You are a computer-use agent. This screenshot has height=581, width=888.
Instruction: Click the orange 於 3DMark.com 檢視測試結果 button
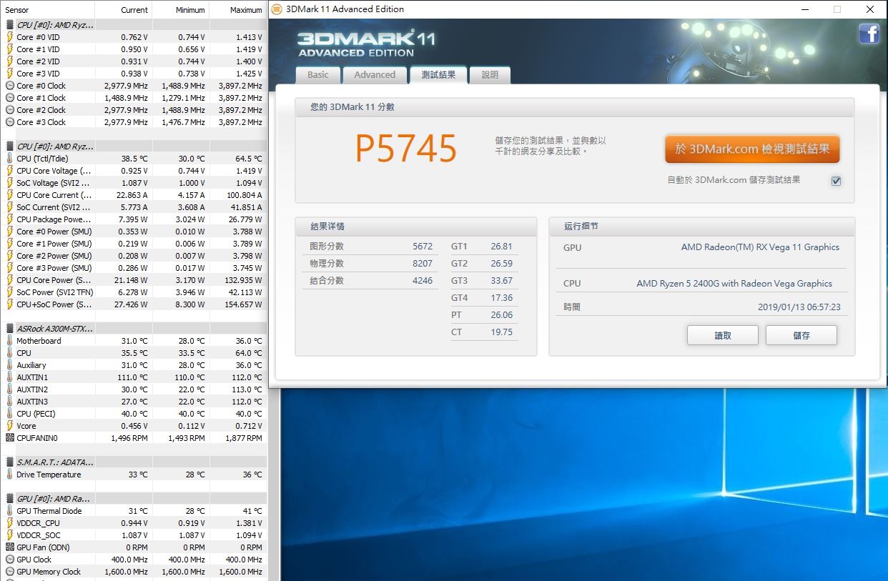coord(752,149)
